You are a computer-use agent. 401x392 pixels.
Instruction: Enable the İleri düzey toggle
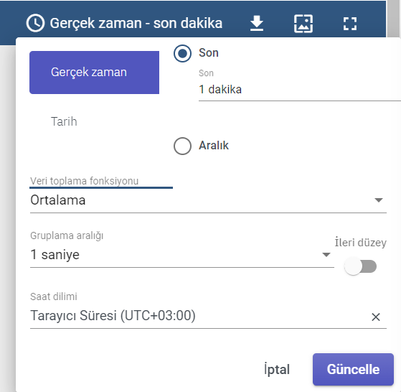pos(360,266)
